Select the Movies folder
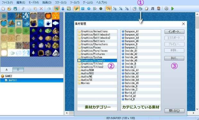Screen dimensions: 199x120 pyautogui.click(x=97, y=83)
